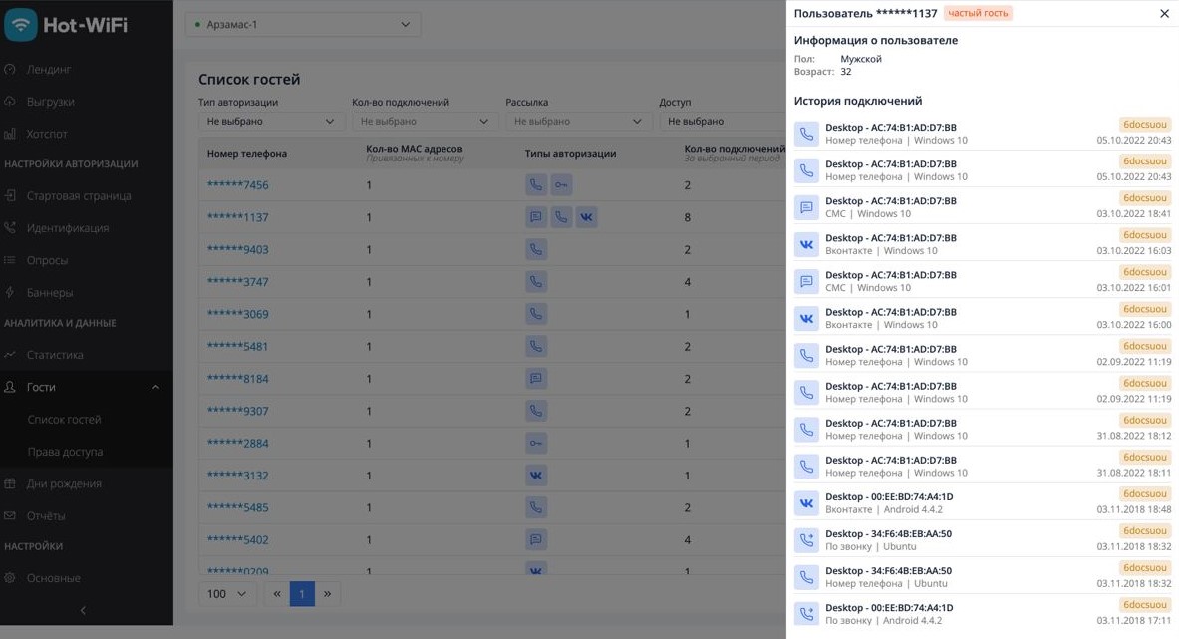Click 6docsuou tag on 02.09.2022 11:19 top entry
This screenshot has height=639, width=1179.
tap(1145, 347)
